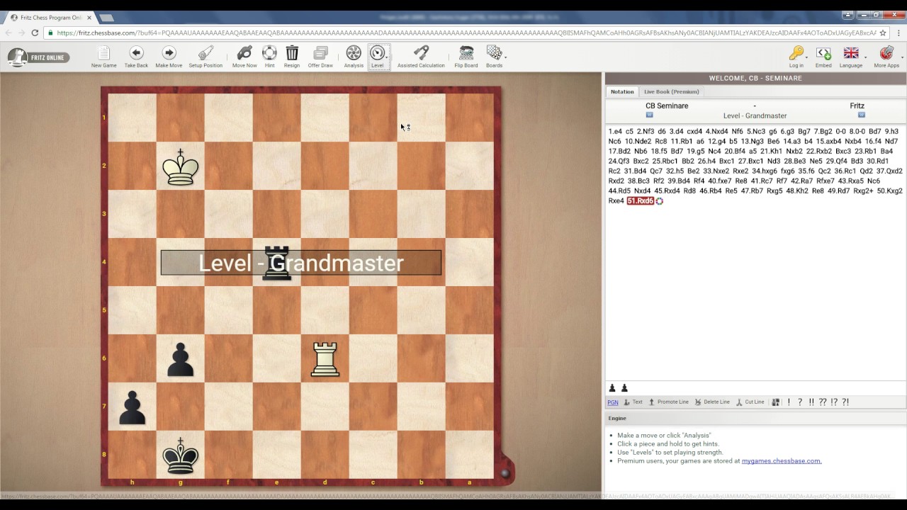Select the white king on g2
907x510 pixels.
click(180, 166)
